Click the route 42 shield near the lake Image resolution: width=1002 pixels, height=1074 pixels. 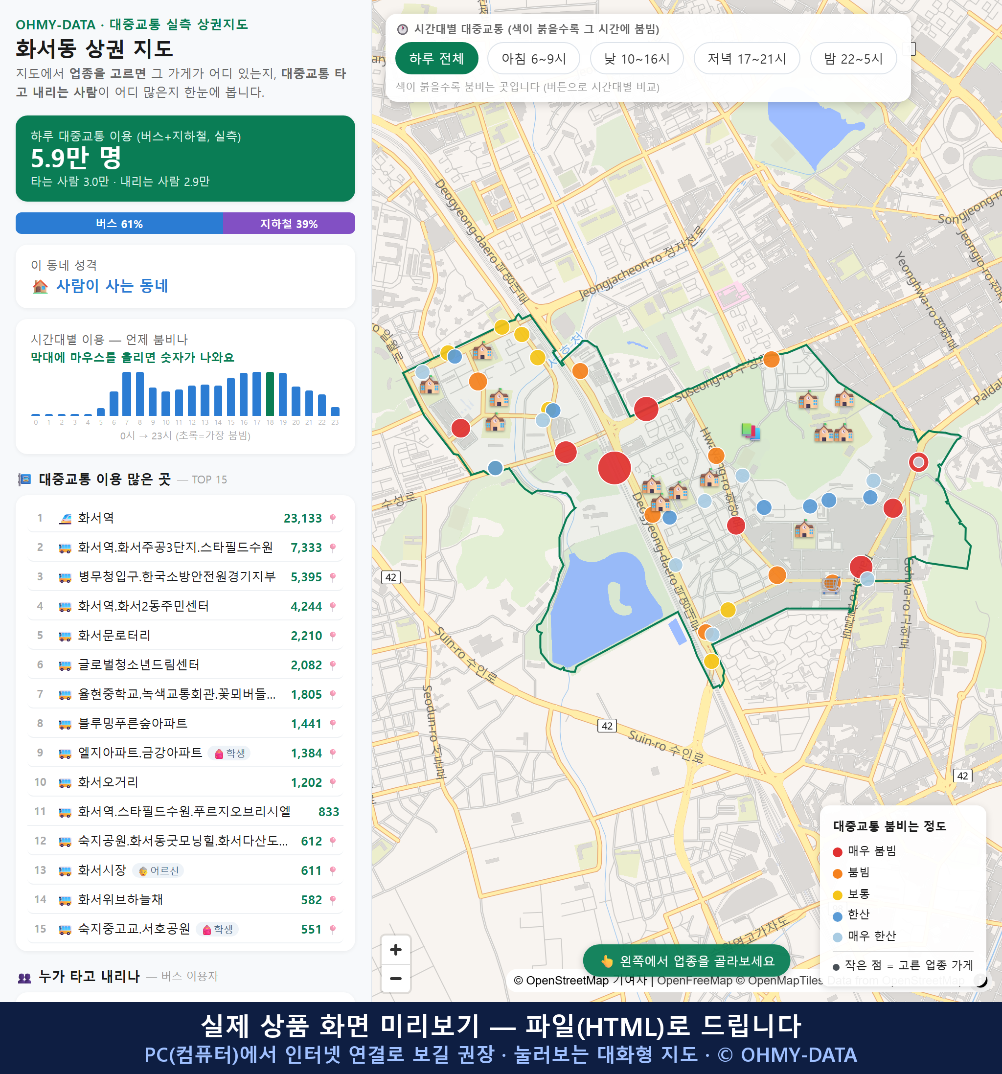[390, 577]
